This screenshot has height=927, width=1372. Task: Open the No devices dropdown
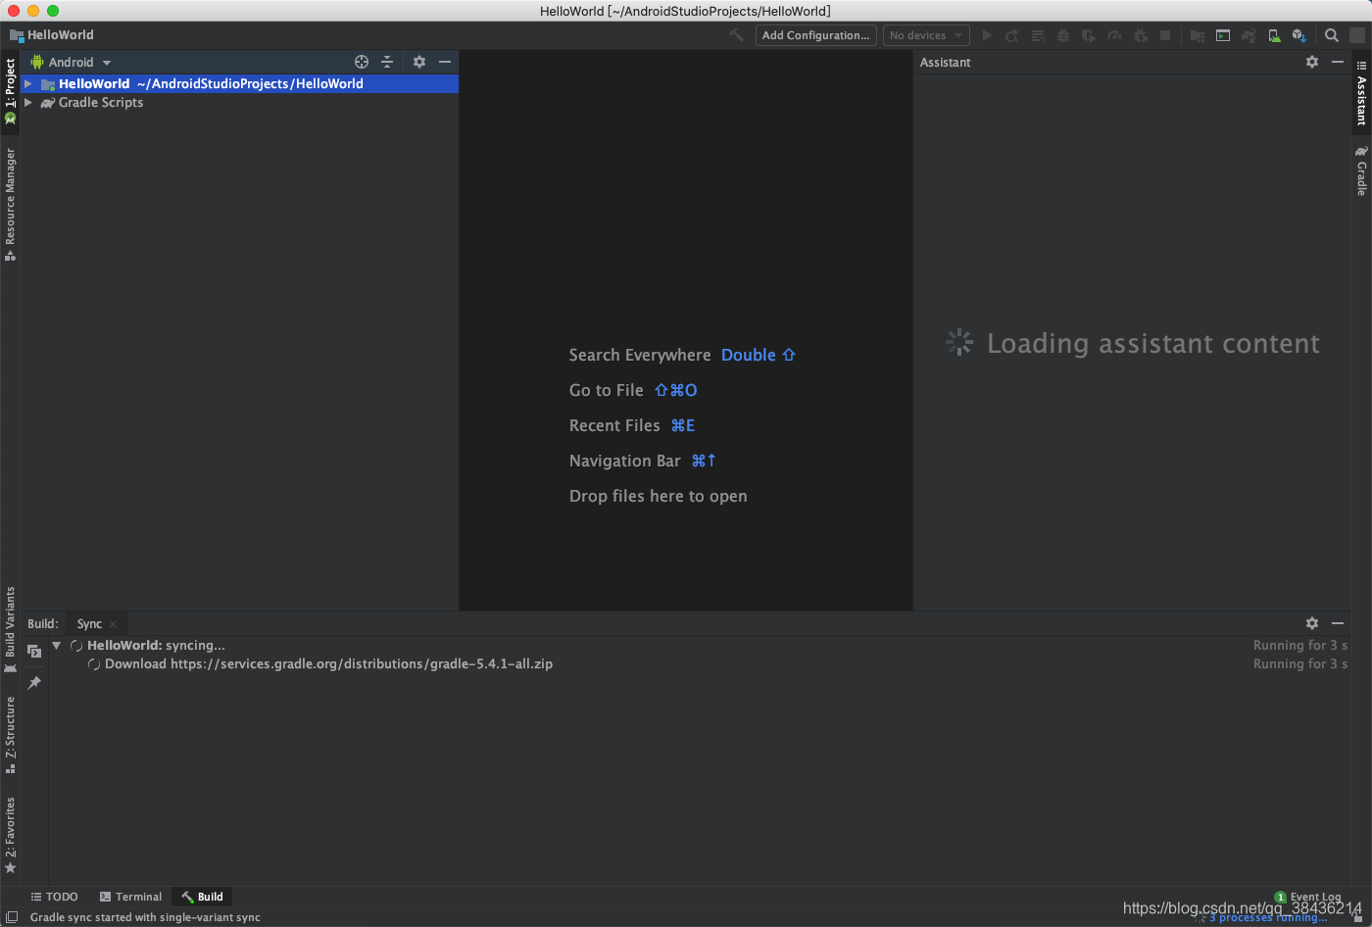pos(926,35)
